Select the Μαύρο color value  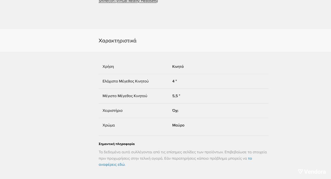coord(178,125)
